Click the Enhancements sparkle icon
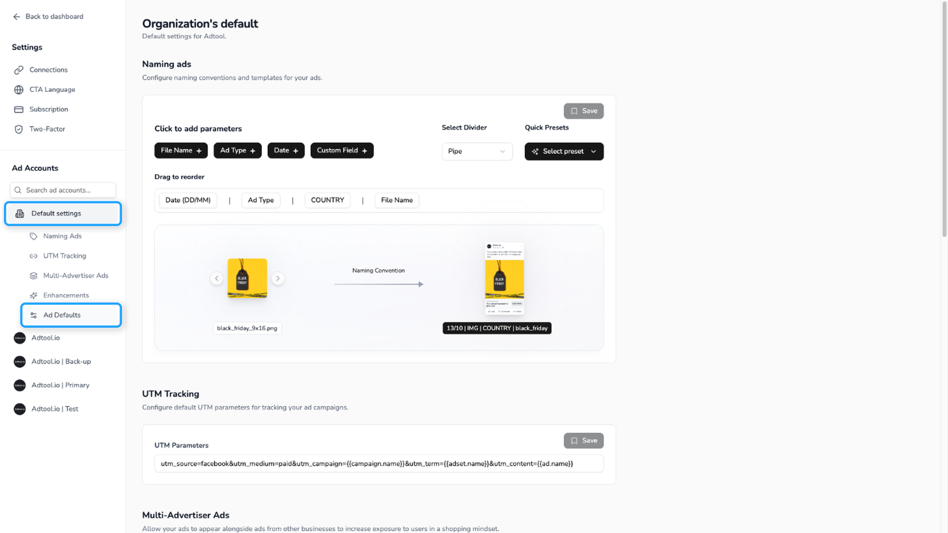This screenshot has width=948, height=533. pos(34,296)
